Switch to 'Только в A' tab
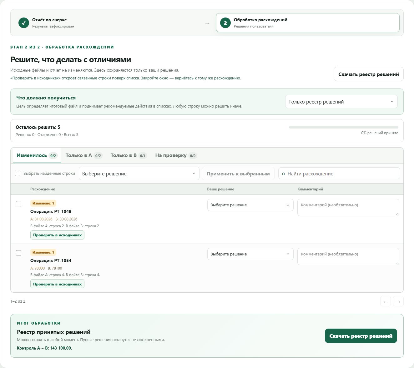The height and width of the screenshot is (368, 414). 84,155
